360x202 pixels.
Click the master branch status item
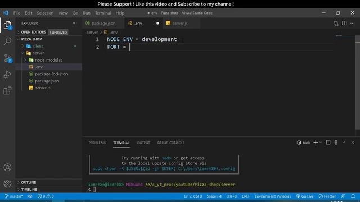pos(13,196)
